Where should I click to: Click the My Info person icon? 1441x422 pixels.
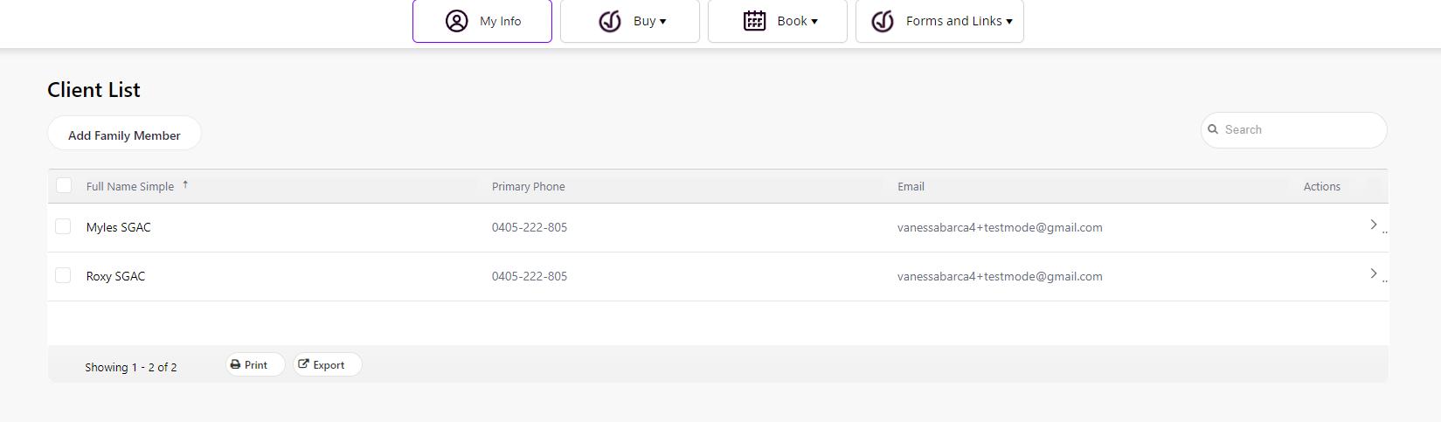coord(456,21)
